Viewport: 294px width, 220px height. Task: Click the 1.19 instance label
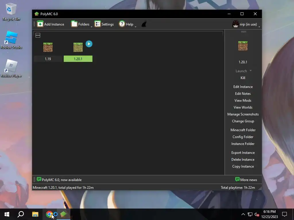tap(48, 59)
